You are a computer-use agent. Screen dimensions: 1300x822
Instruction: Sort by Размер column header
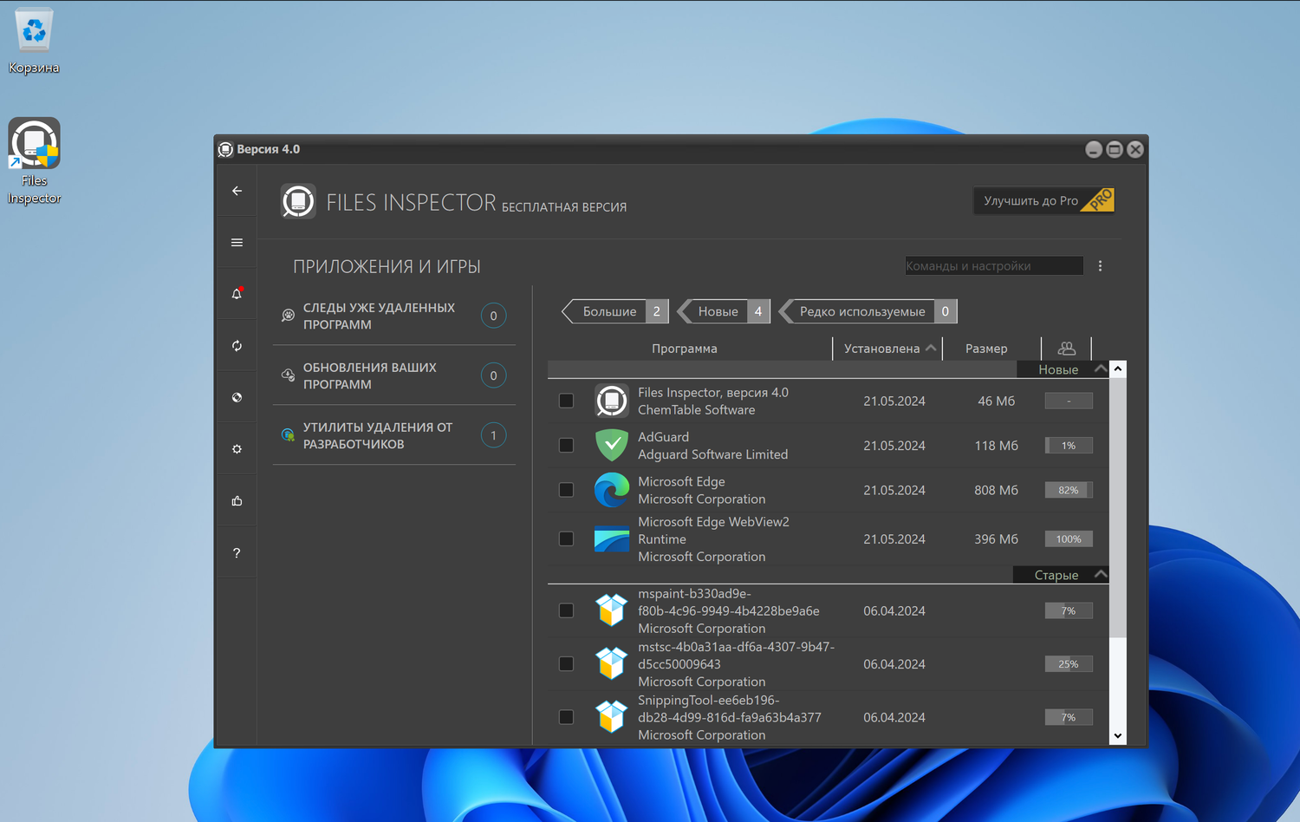[x=986, y=349]
